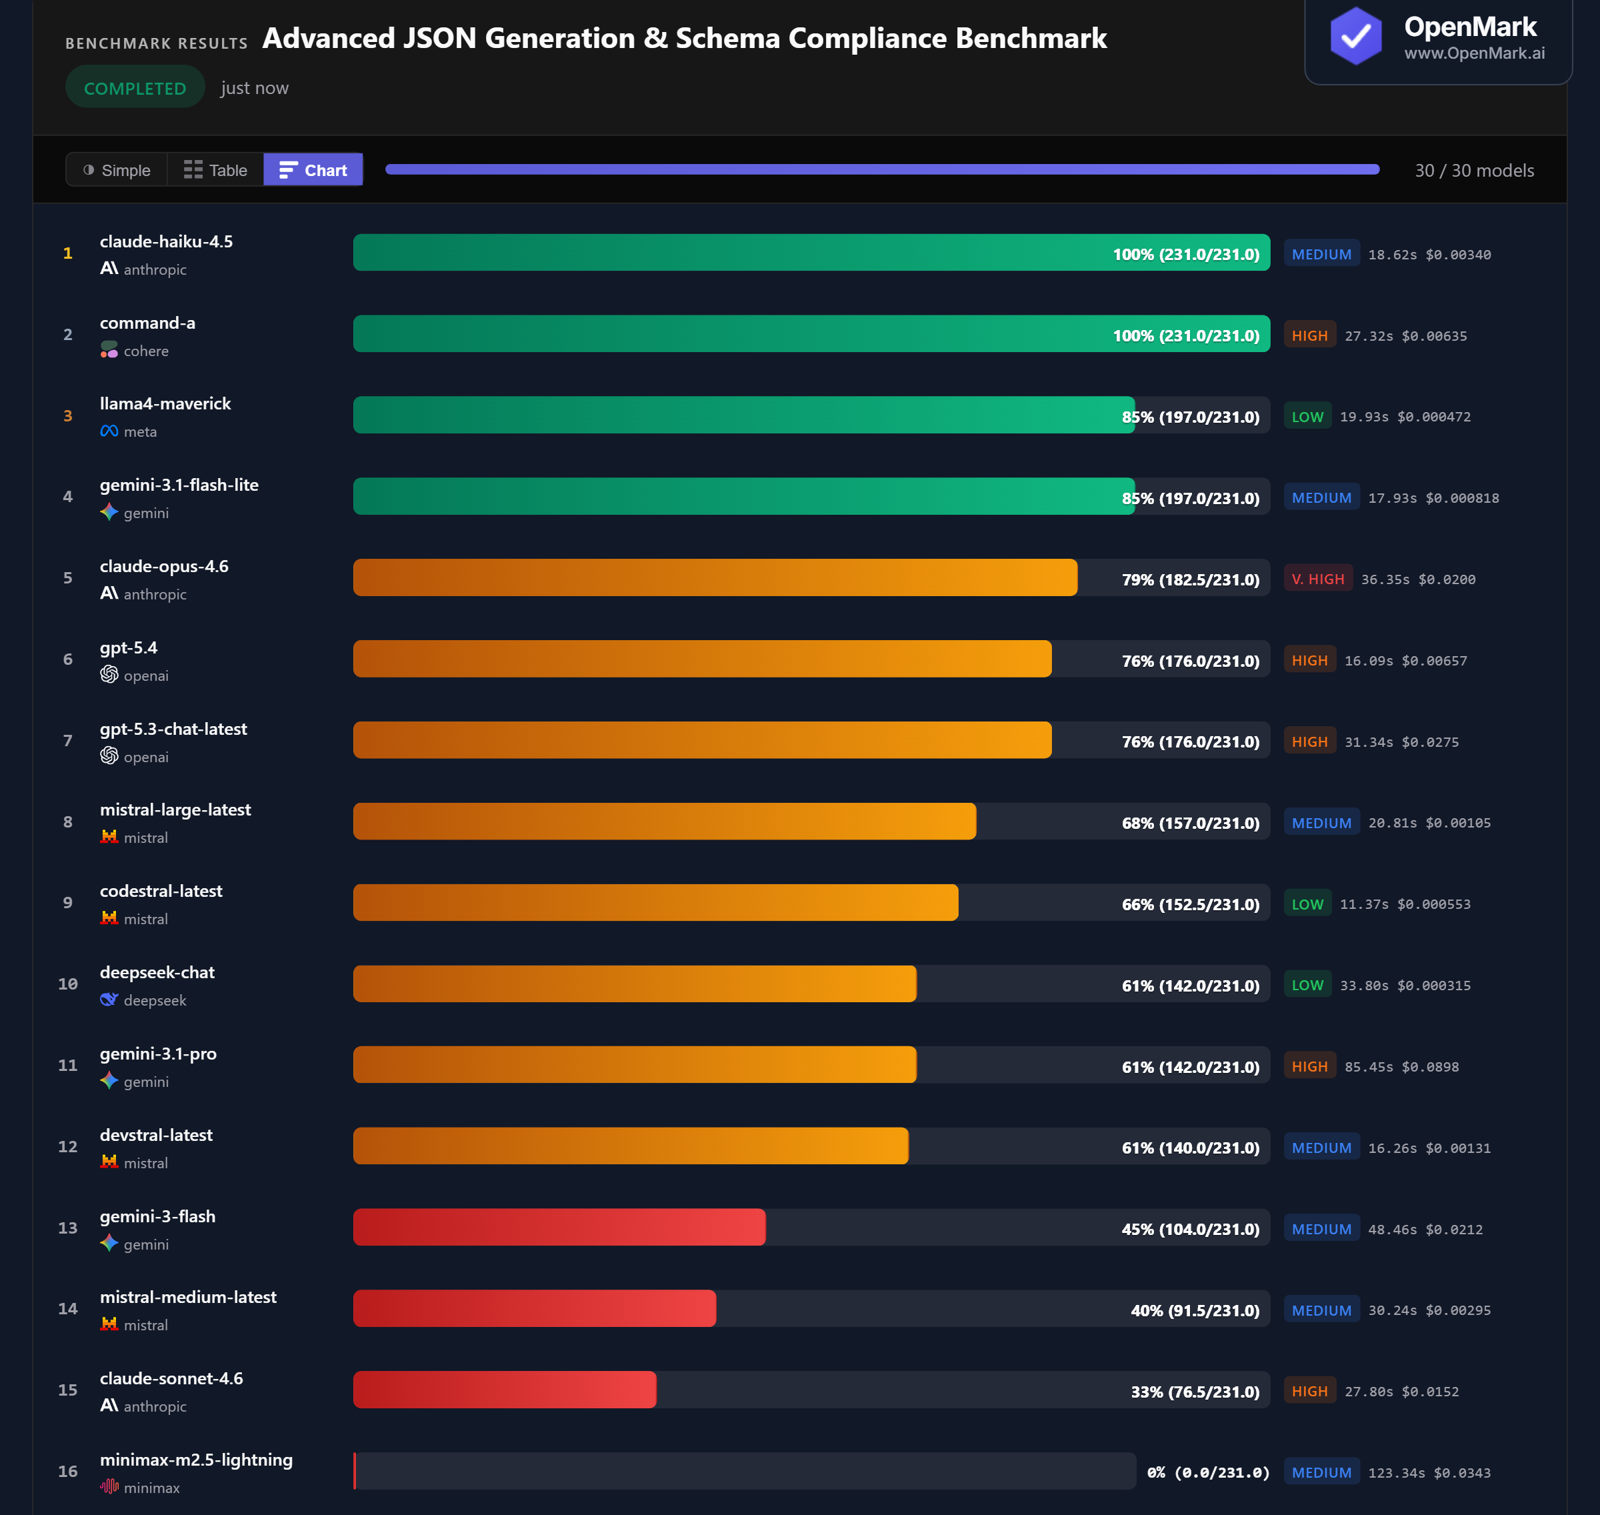Switch to the Table view
The height and width of the screenshot is (1515, 1600).
[214, 169]
